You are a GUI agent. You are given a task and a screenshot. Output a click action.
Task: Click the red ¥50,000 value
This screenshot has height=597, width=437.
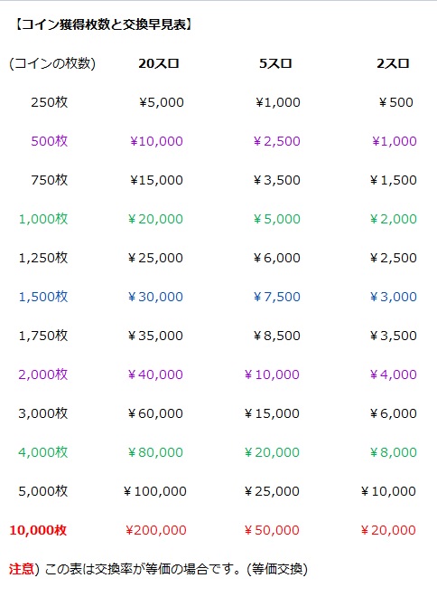[x=272, y=530]
